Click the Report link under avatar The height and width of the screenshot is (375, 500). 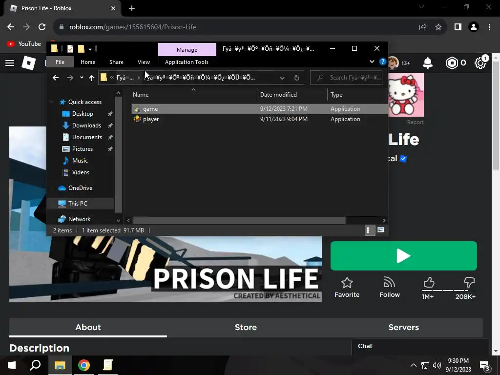pos(415,122)
